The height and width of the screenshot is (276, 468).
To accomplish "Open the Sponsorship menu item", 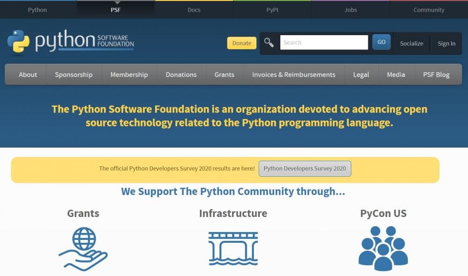I will tap(73, 75).
